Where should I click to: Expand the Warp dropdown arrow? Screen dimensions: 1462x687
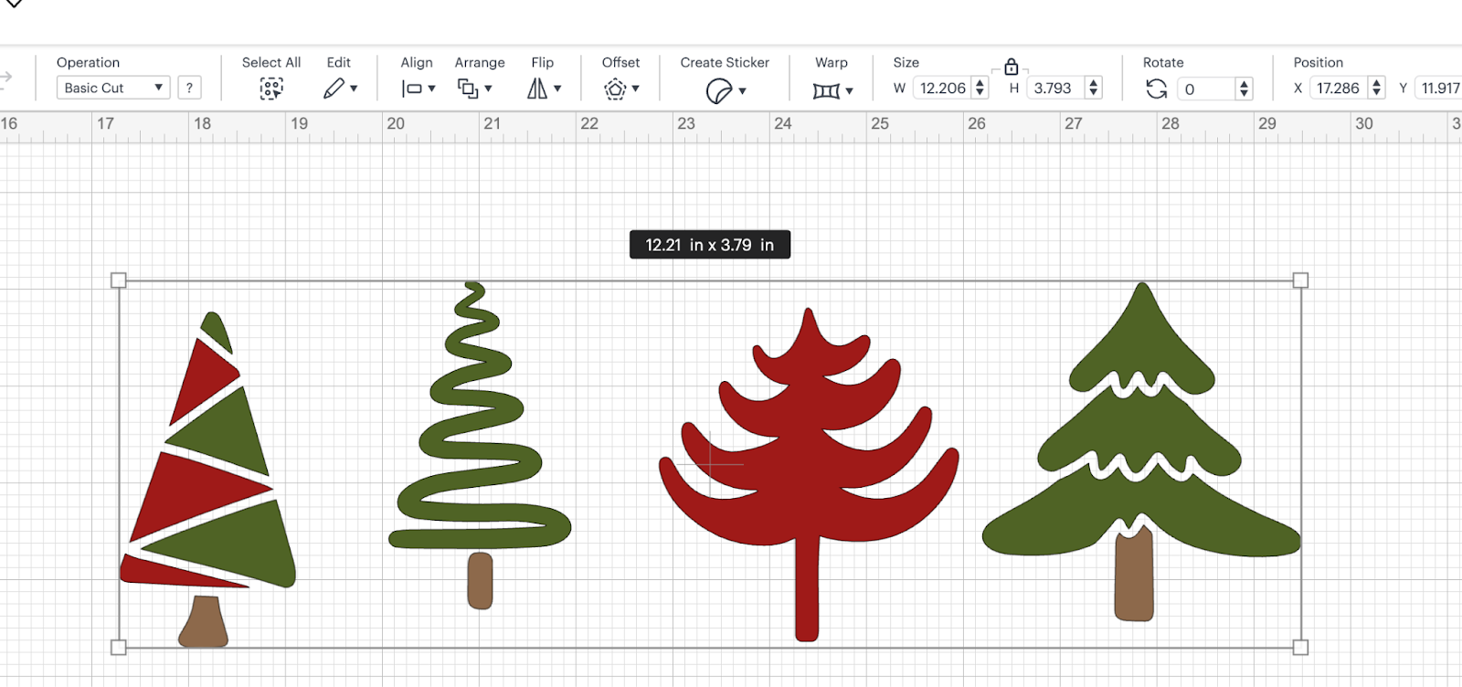click(849, 90)
